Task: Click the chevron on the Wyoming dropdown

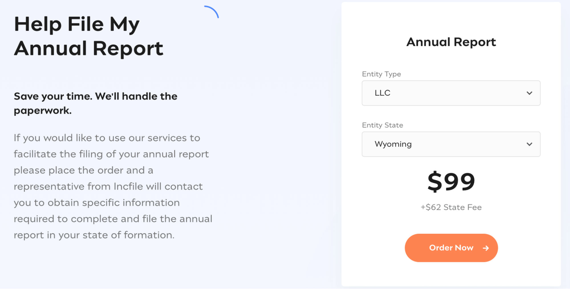Action: 530,144
